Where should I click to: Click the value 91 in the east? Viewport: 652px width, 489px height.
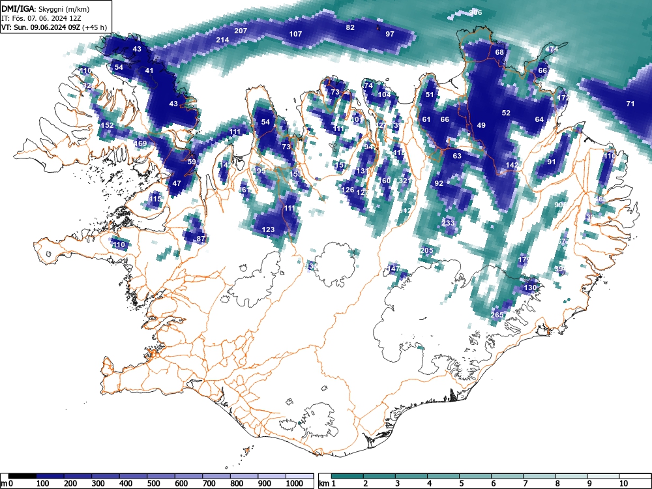click(552, 162)
